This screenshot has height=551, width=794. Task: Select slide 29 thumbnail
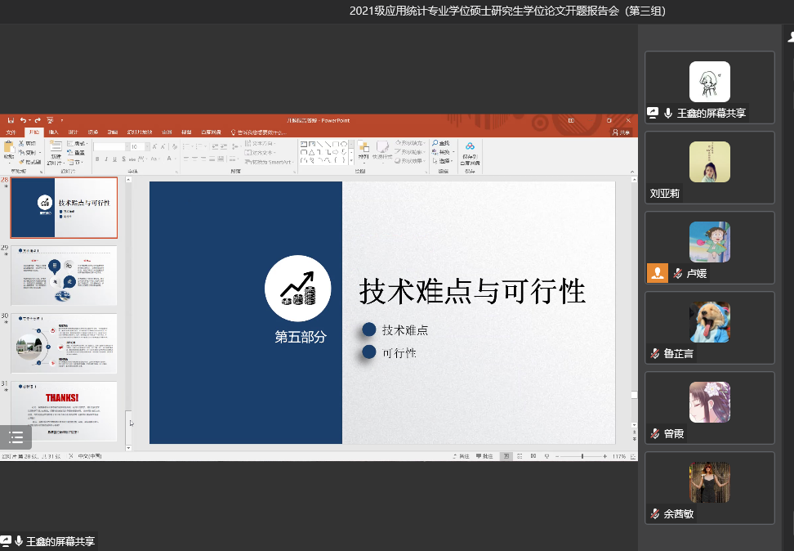click(x=65, y=275)
